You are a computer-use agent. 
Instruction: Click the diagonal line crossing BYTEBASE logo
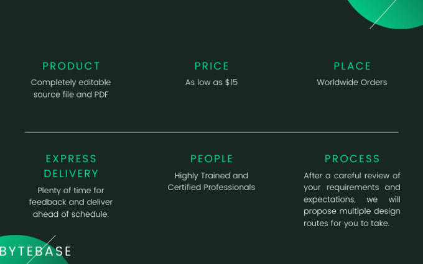coord(41,250)
